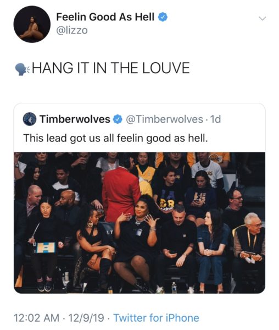Open the Timberwolves logo avatar
Image resolution: width=279 pixels, height=330 pixels.
(30, 119)
